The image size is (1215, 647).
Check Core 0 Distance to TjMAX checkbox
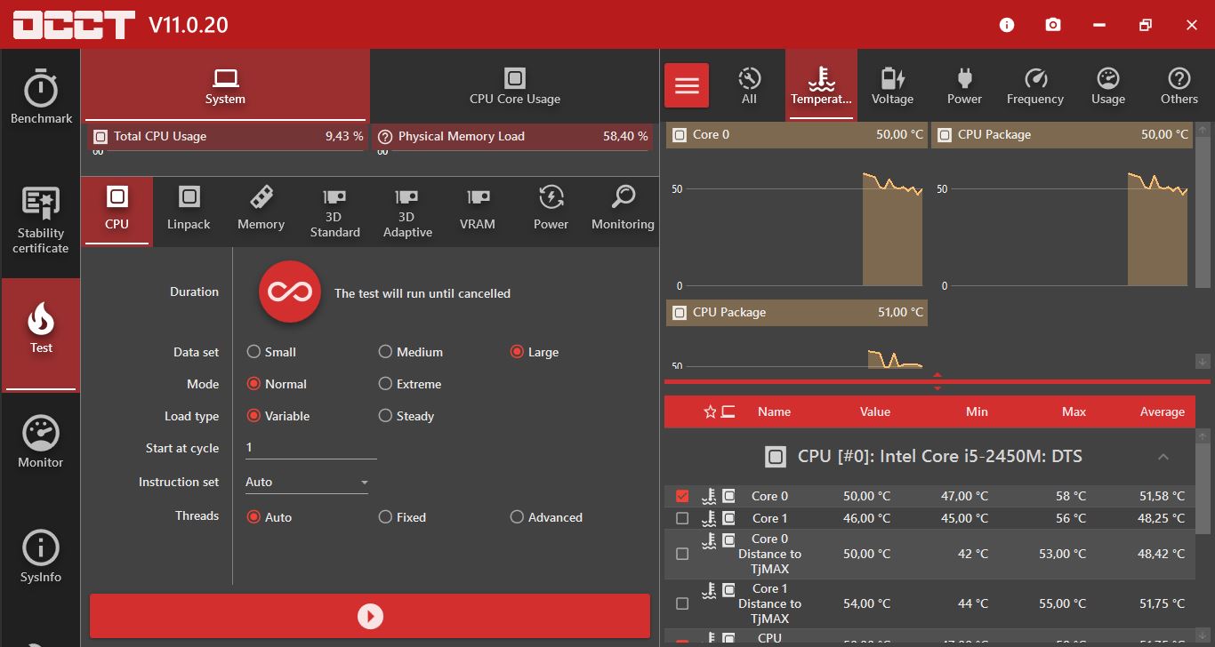pyautogui.click(x=682, y=554)
